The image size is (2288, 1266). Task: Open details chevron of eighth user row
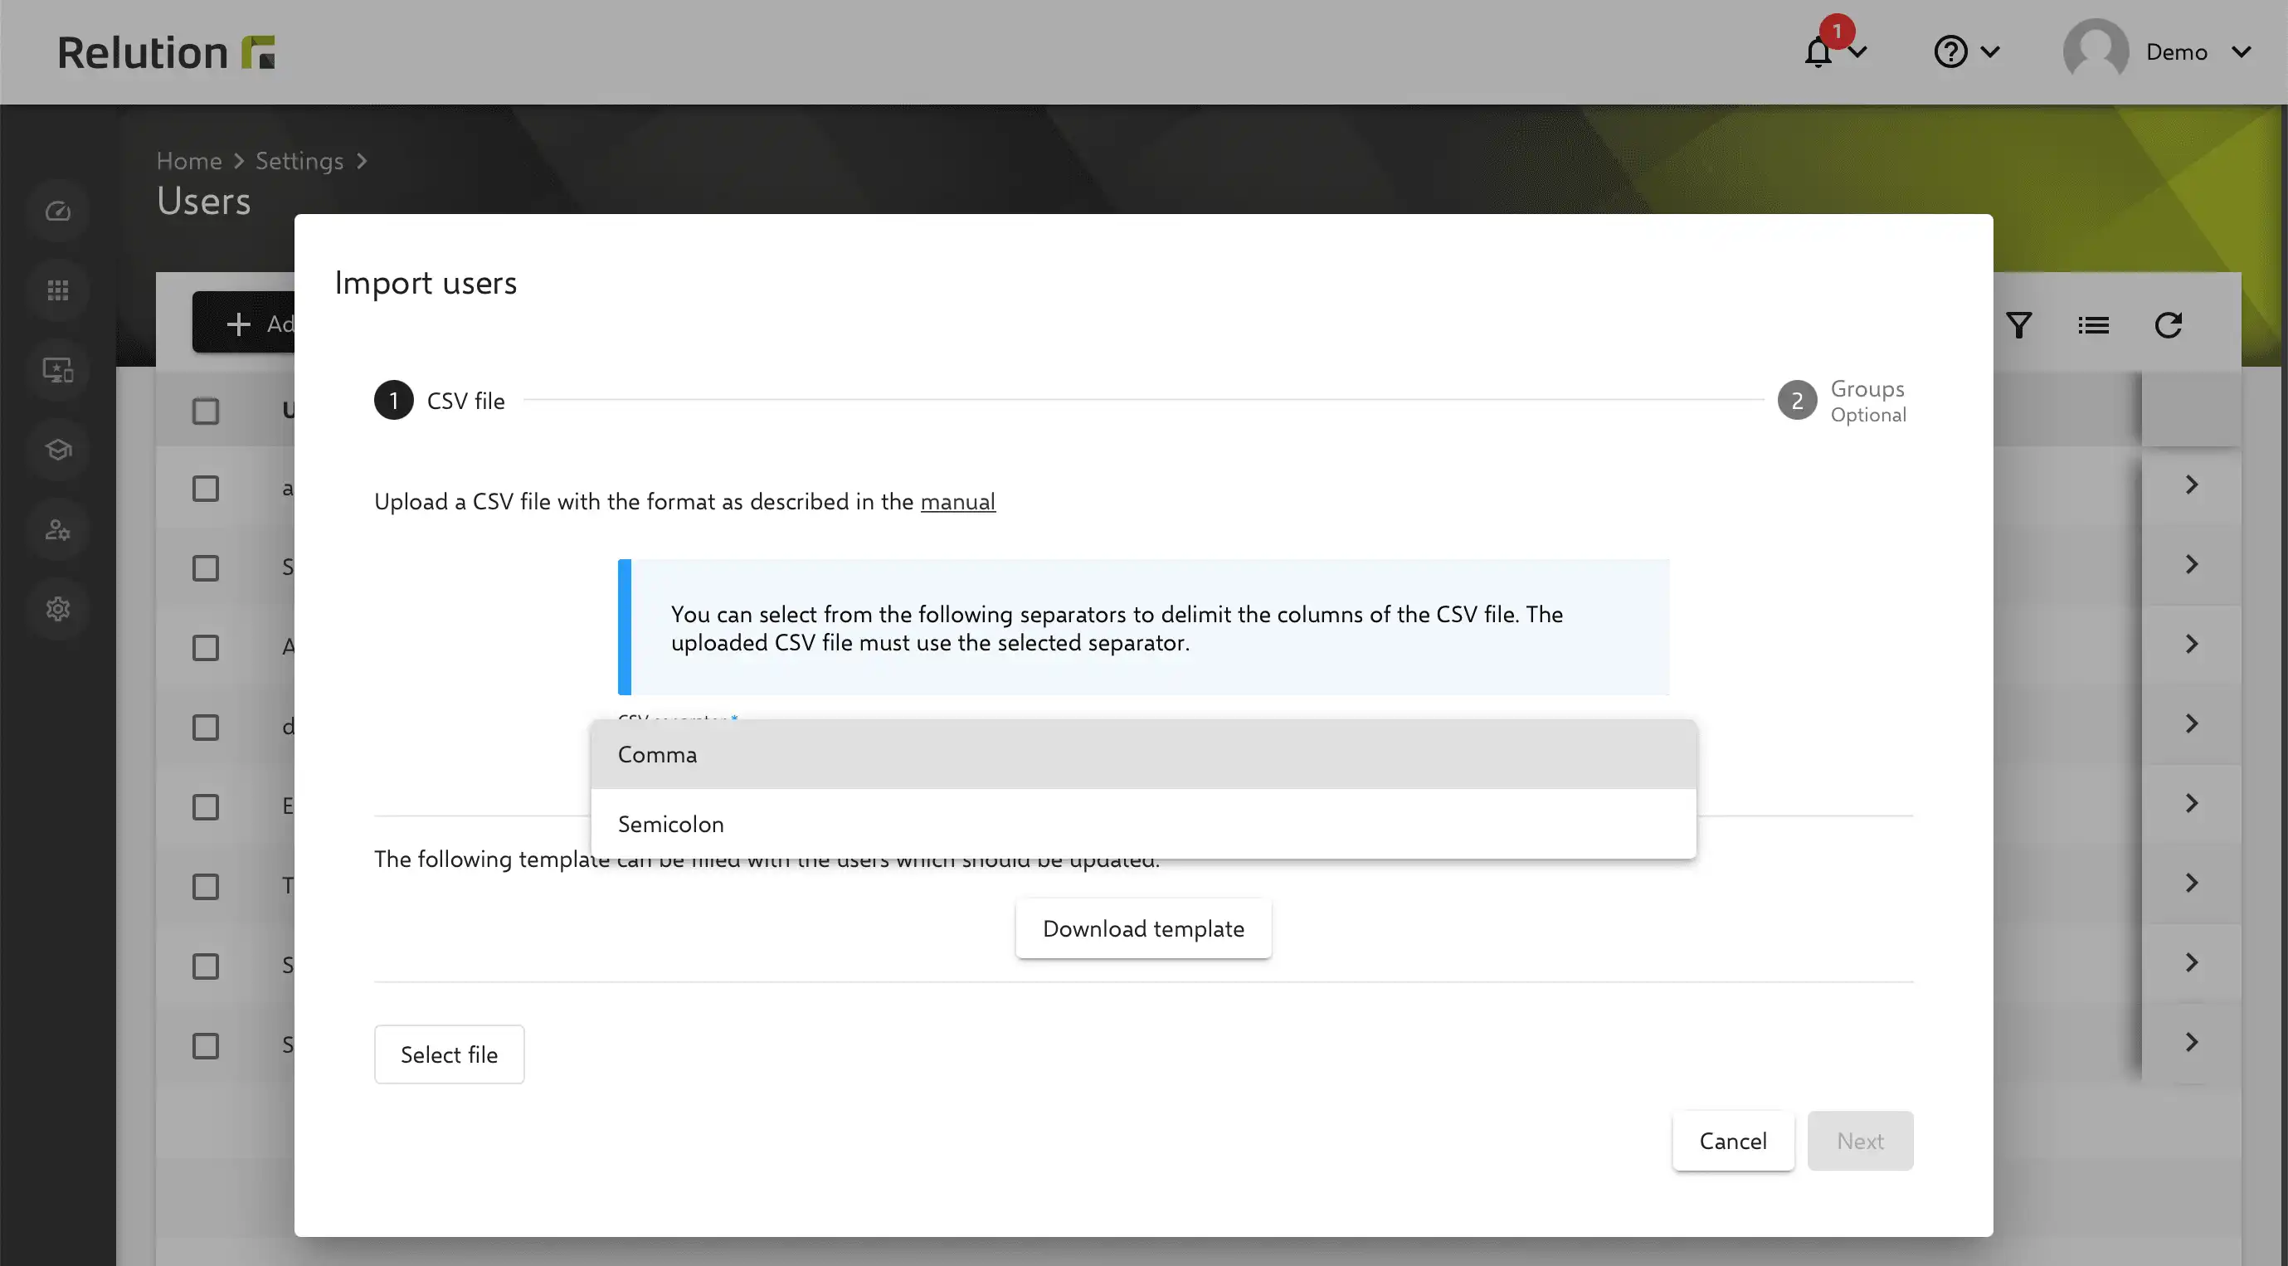point(2191,1042)
